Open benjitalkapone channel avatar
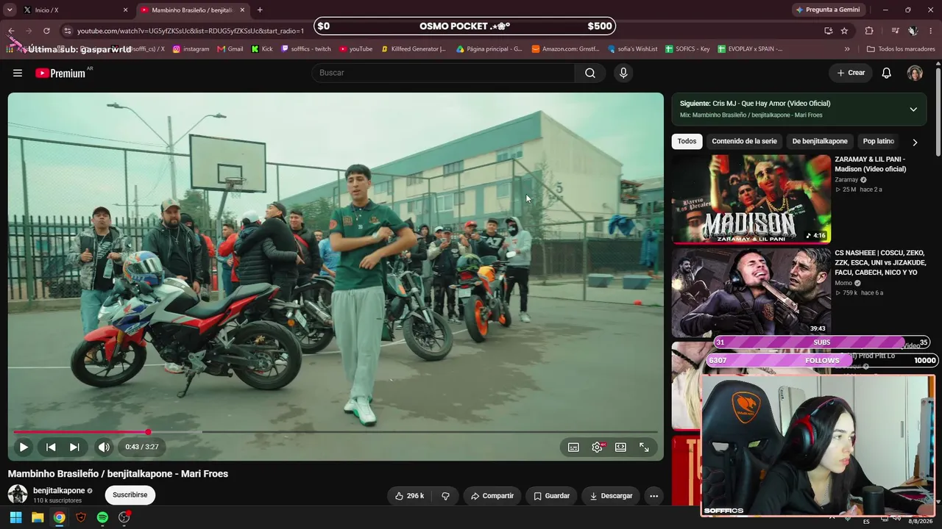 18,494
